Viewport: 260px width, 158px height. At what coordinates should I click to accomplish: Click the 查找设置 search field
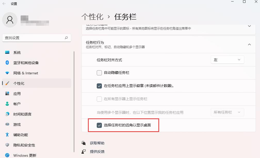[x=37, y=38]
